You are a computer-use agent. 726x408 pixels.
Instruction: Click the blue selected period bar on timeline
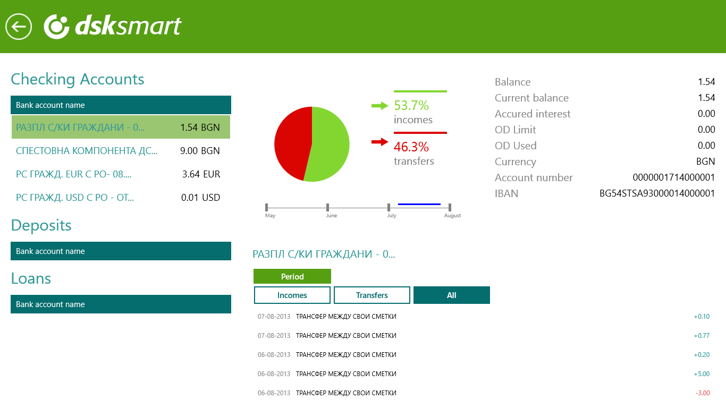point(419,204)
